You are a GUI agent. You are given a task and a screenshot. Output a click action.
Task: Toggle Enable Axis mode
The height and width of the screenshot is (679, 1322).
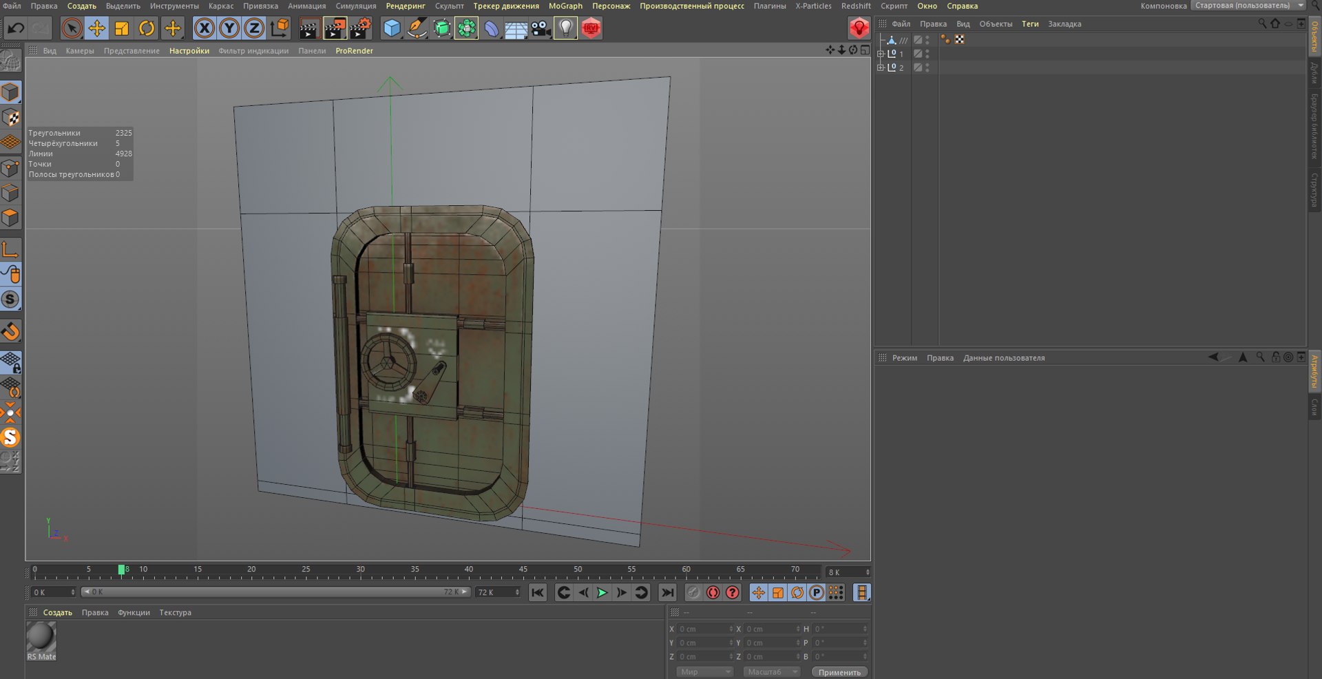(10, 249)
